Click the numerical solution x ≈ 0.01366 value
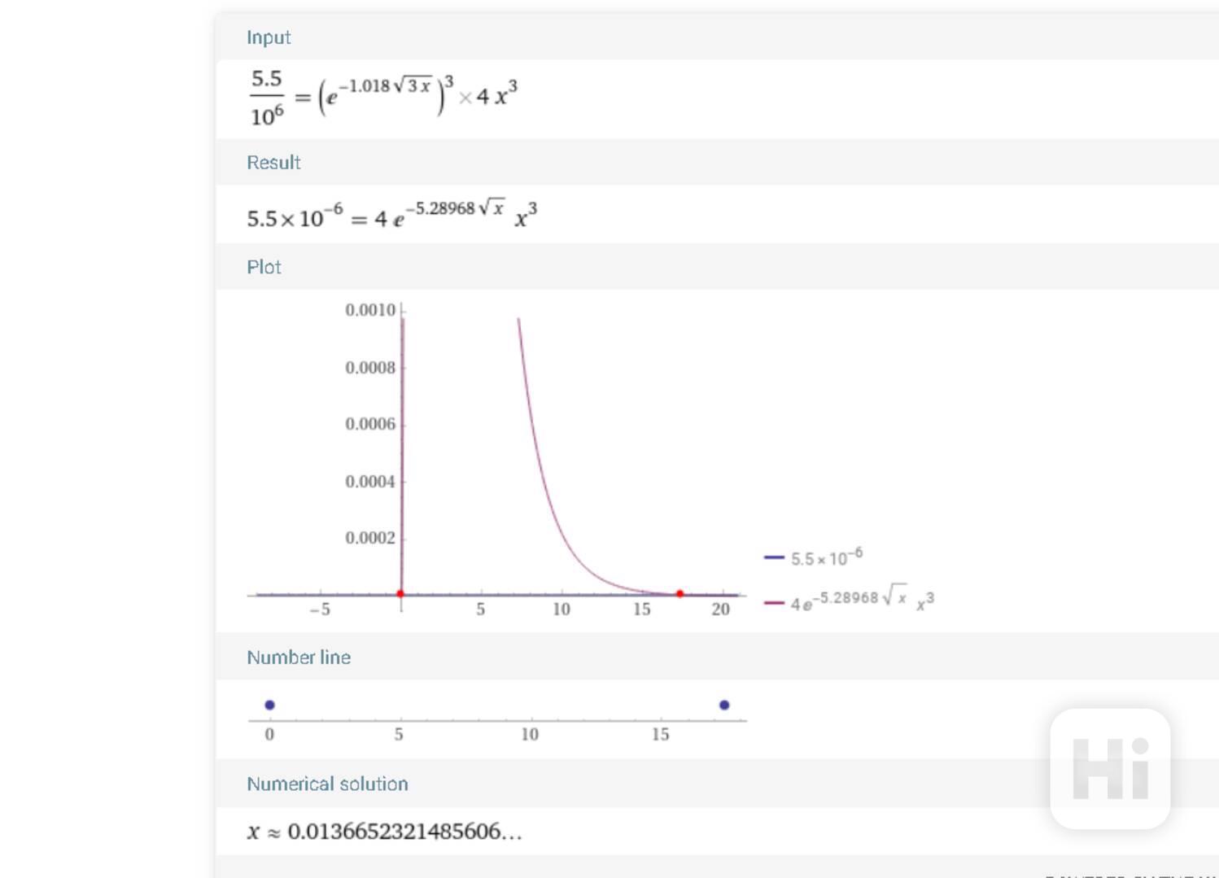Image resolution: width=1219 pixels, height=878 pixels. pyautogui.click(x=385, y=832)
